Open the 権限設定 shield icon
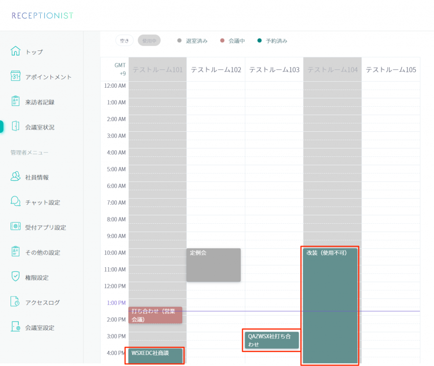The image size is (434, 366). click(16, 276)
